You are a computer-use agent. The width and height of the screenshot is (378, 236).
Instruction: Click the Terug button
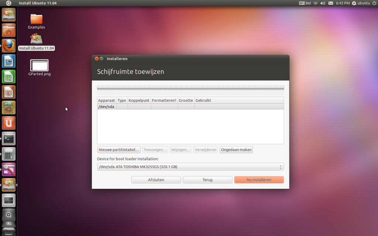coord(207,180)
